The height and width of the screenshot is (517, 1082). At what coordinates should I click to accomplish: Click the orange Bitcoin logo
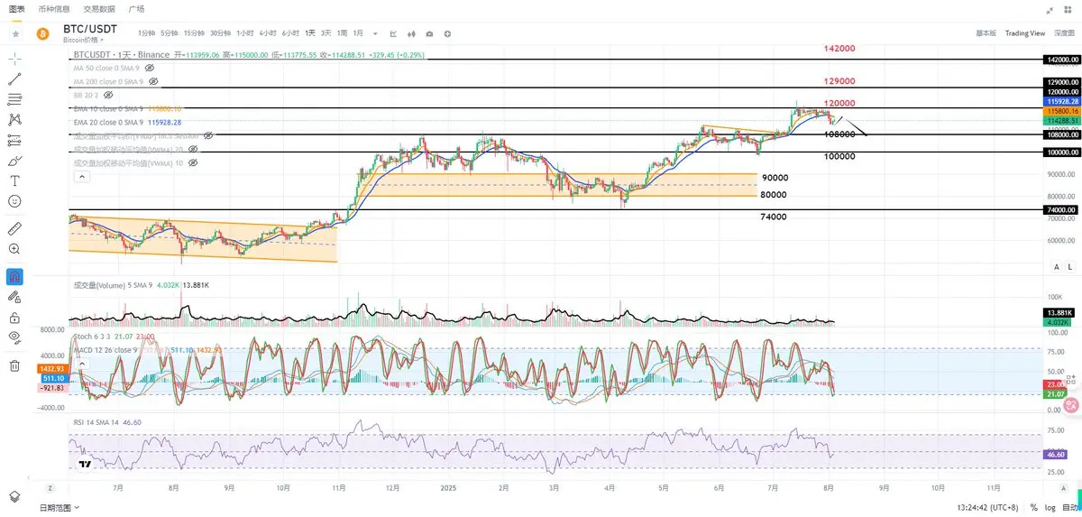point(41,33)
